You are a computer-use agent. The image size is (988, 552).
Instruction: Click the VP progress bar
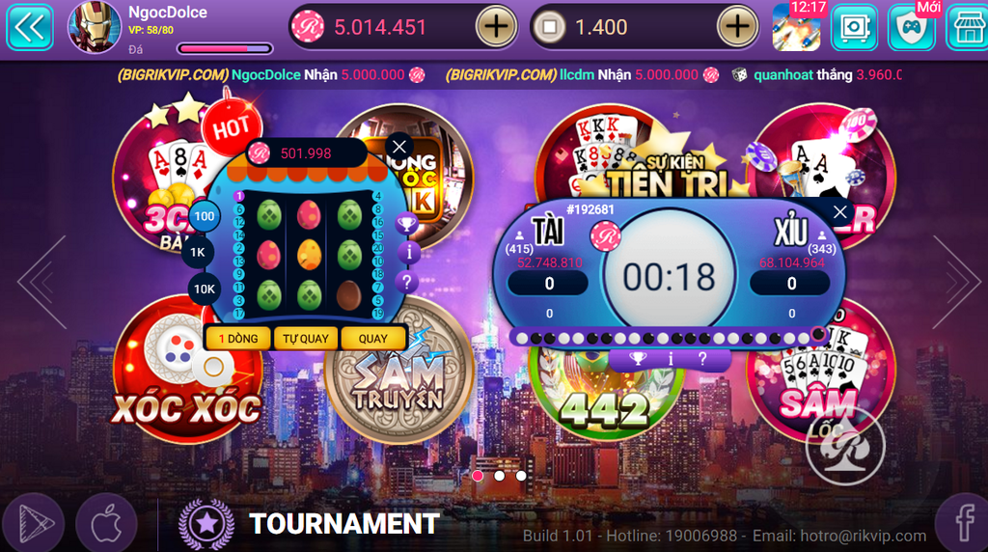pos(225,48)
